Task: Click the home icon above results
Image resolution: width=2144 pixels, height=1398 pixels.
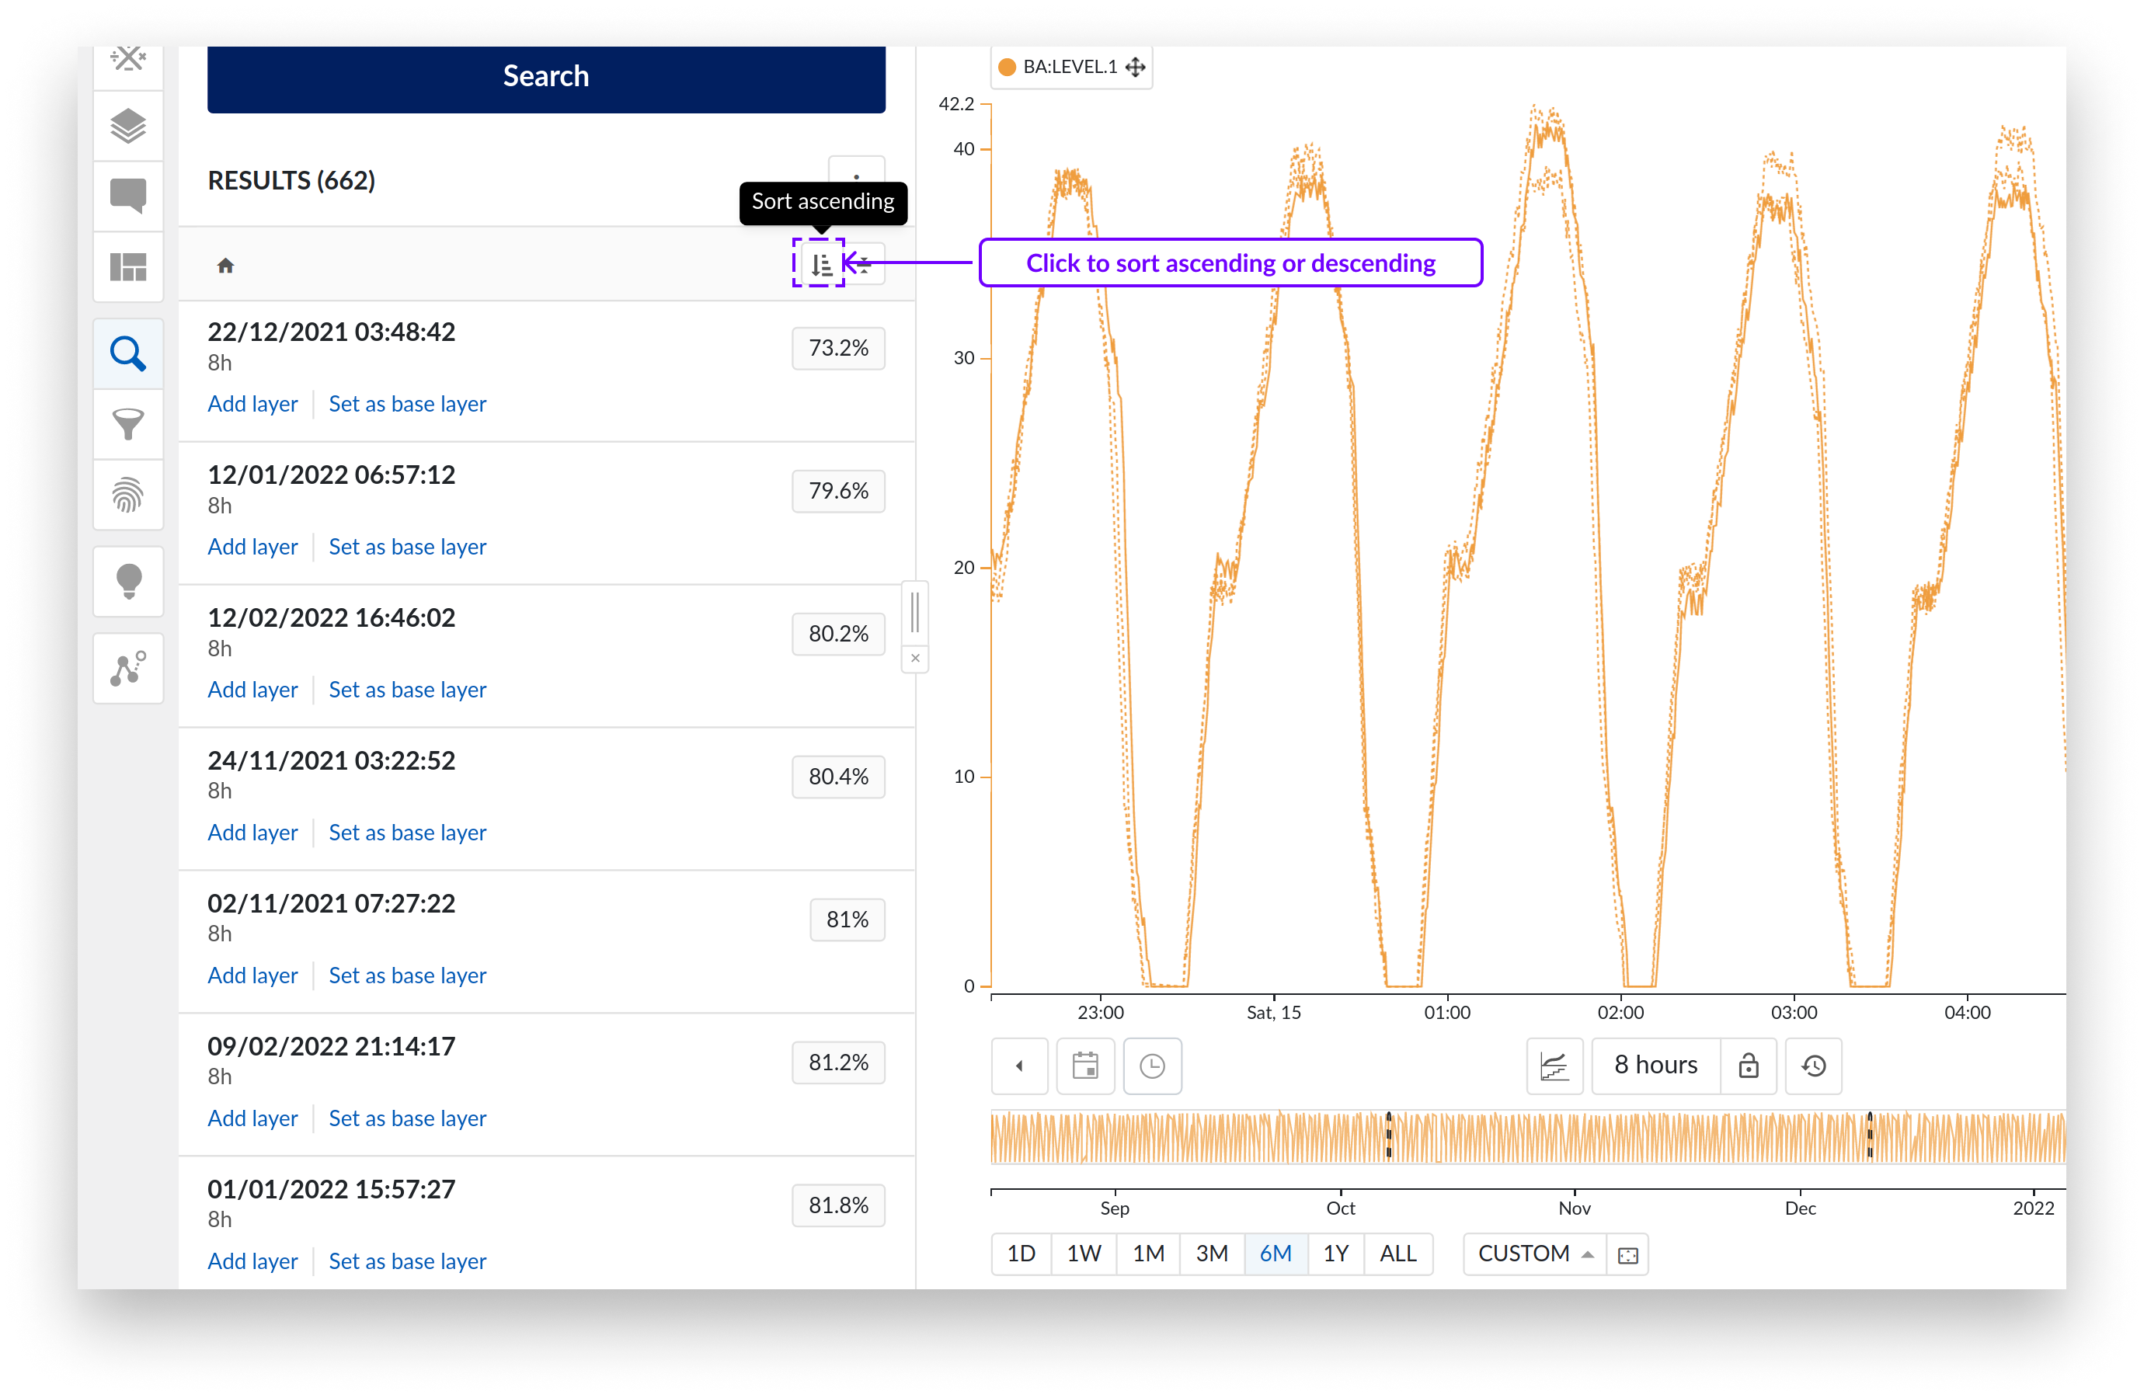Action: click(225, 265)
